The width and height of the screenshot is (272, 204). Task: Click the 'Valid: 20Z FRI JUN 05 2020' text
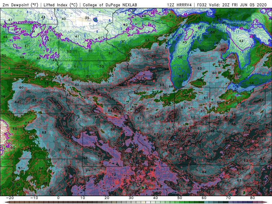click(238, 5)
